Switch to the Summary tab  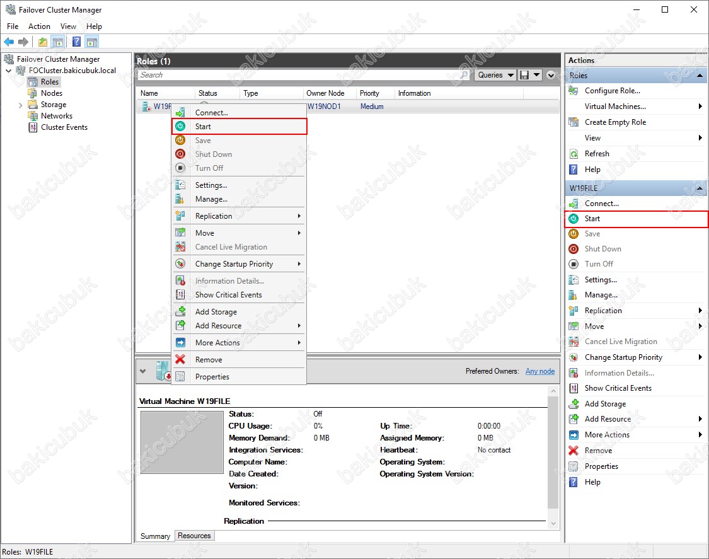[156, 536]
